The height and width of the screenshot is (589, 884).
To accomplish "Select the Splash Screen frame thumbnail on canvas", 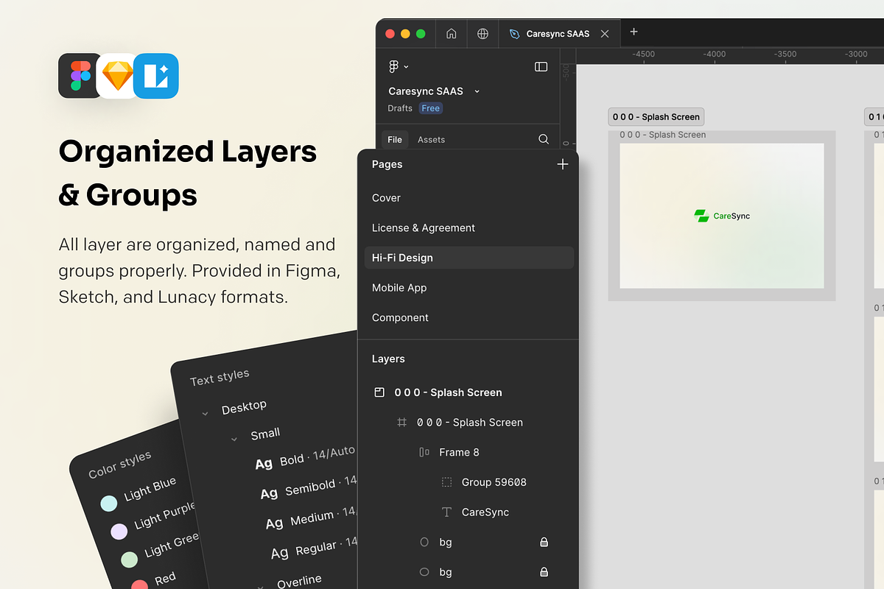I will pos(722,216).
